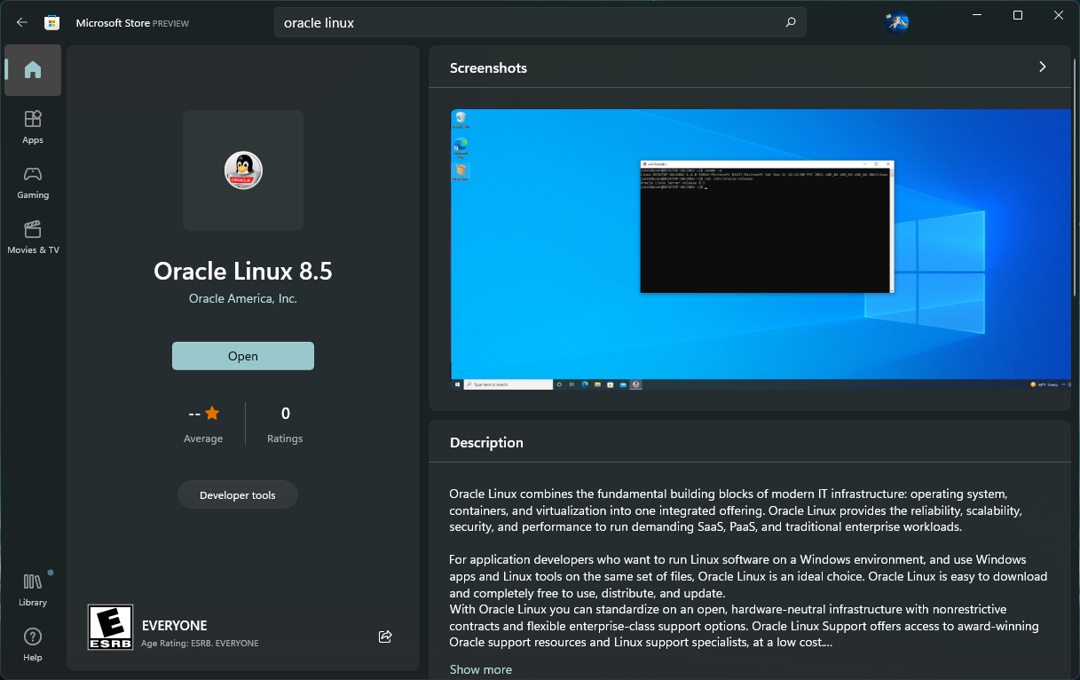This screenshot has width=1080, height=680.
Task: Show more of the description
Action: 481,669
